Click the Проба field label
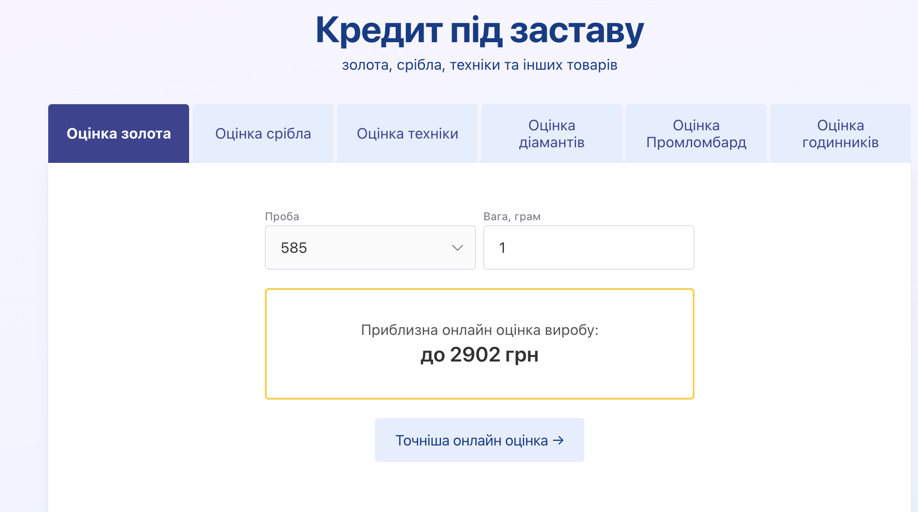 pyautogui.click(x=282, y=217)
